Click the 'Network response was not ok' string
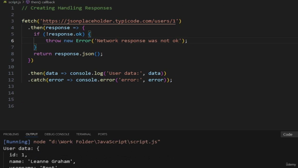The width and height of the screenshot is (298, 168). (138, 41)
